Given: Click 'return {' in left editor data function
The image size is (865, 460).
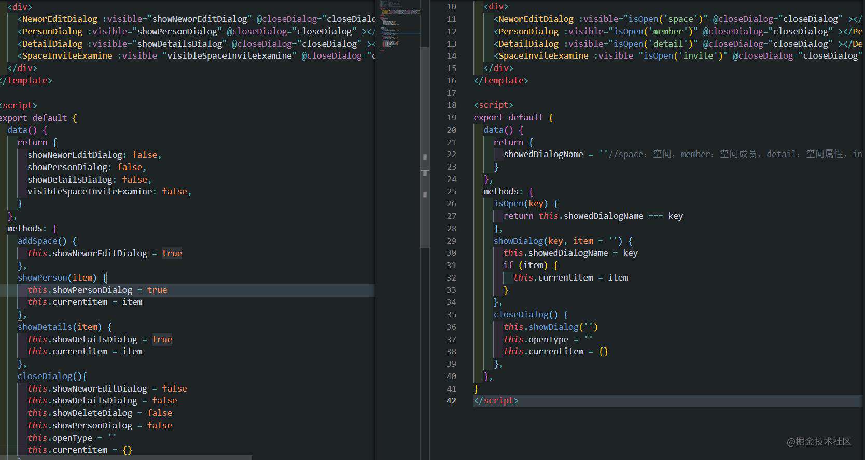Looking at the screenshot, I should pyautogui.click(x=37, y=143).
